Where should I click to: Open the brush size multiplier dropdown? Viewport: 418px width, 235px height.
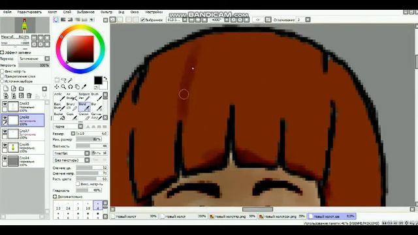point(73,133)
